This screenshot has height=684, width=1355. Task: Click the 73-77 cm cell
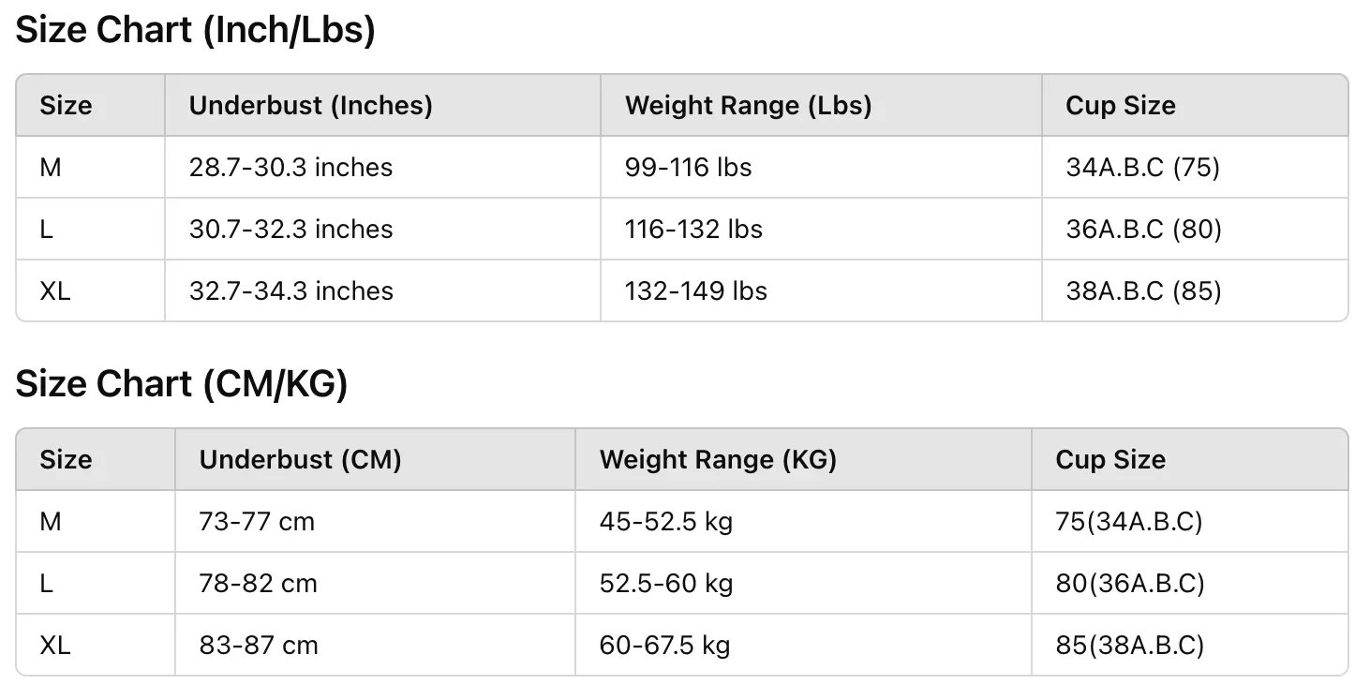pos(257,522)
